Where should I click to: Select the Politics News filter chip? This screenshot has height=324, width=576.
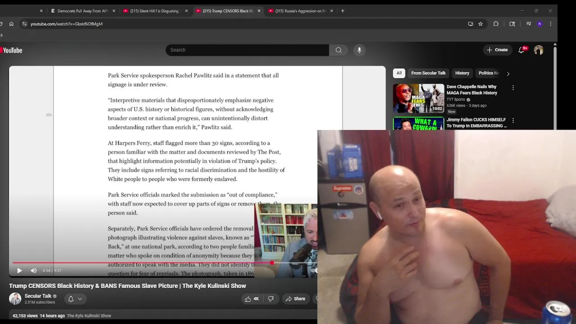(x=489, y=73)
